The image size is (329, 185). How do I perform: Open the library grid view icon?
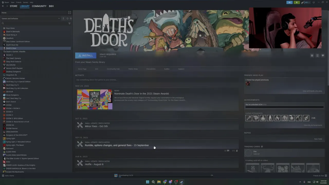69,13
